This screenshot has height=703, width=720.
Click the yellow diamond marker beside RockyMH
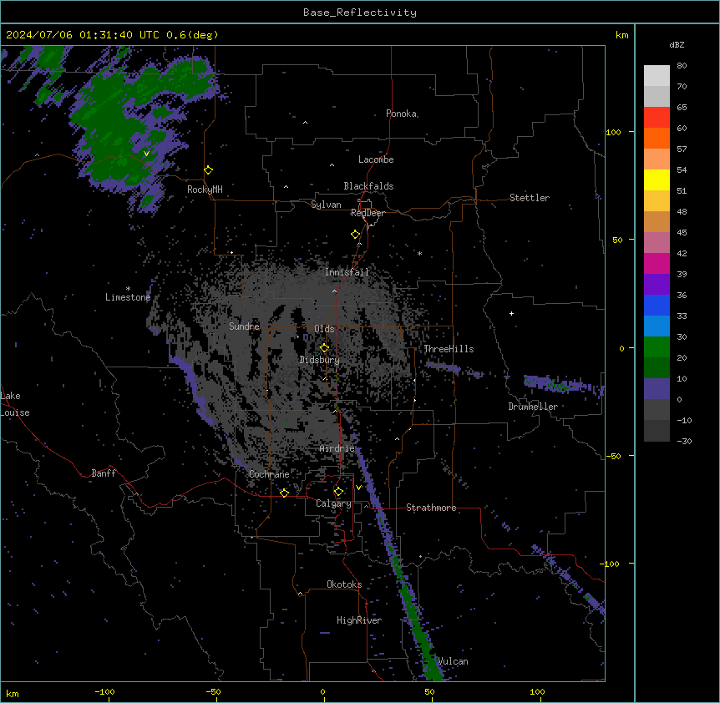pyautogui.click(x=209, y=170)
